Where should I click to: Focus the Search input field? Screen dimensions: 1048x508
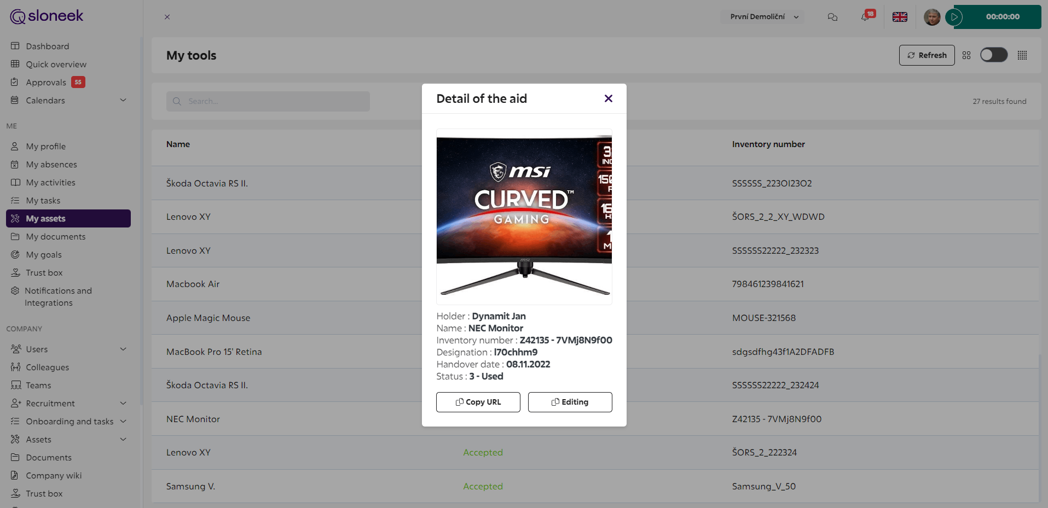pyautogui.click(x=268, y=101)
